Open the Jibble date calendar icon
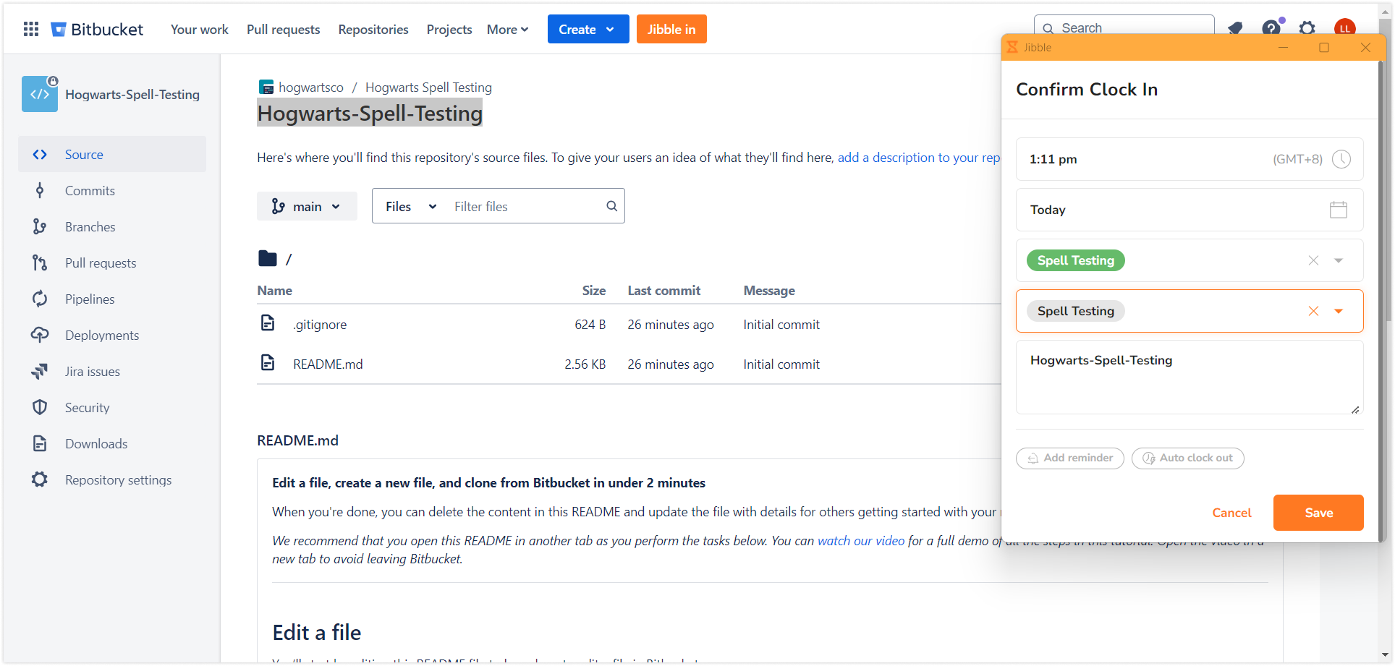Image resolution: width=1395 pixels, height=666 pixels. 1339,210
